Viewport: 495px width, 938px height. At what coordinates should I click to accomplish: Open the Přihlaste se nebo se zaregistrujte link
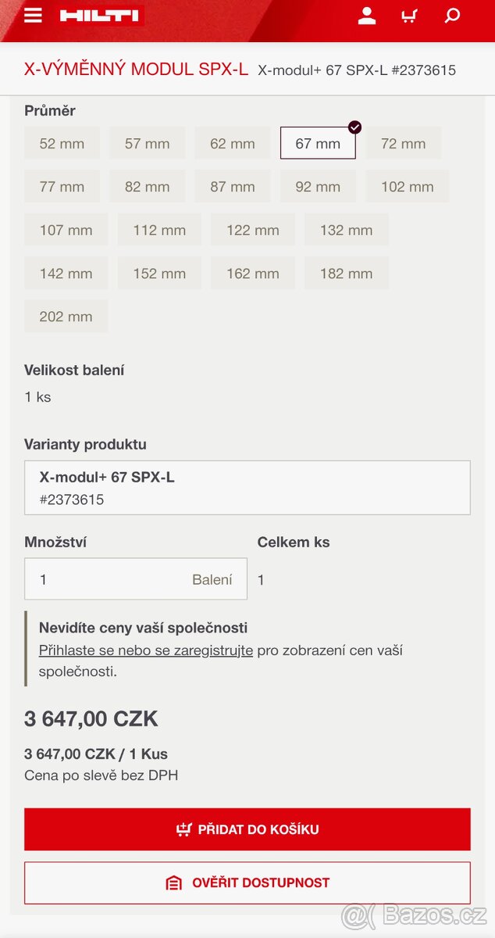147,650
